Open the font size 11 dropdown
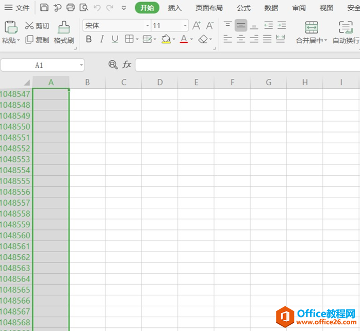Image resolution: width=360 pixels, height=331 pixels. click(x=185, y=25)
